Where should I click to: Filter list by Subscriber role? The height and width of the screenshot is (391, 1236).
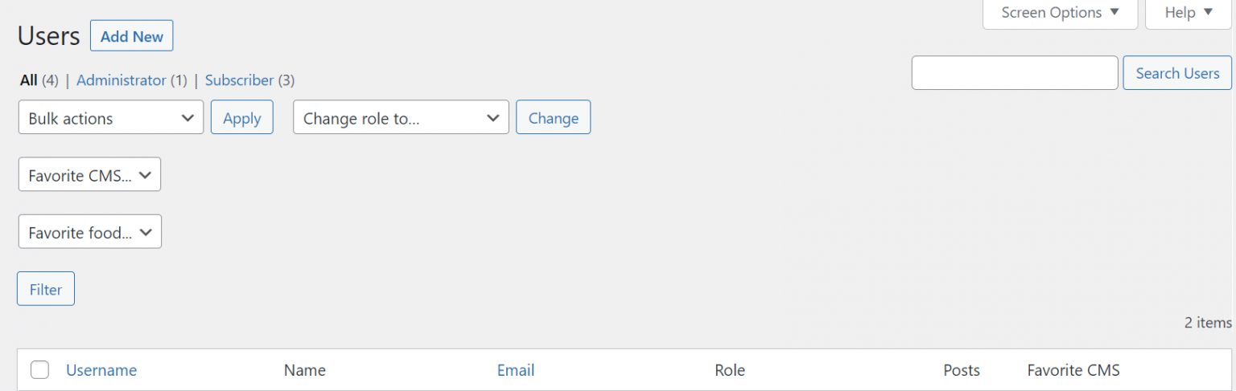[x=239, y=80]
